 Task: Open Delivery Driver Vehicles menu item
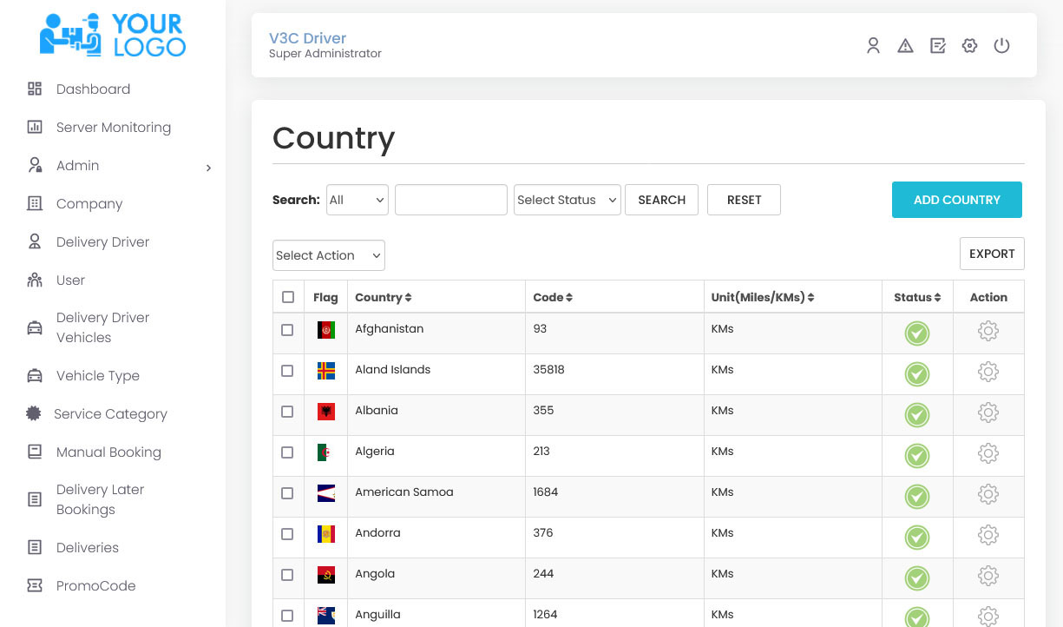point(102,327)
